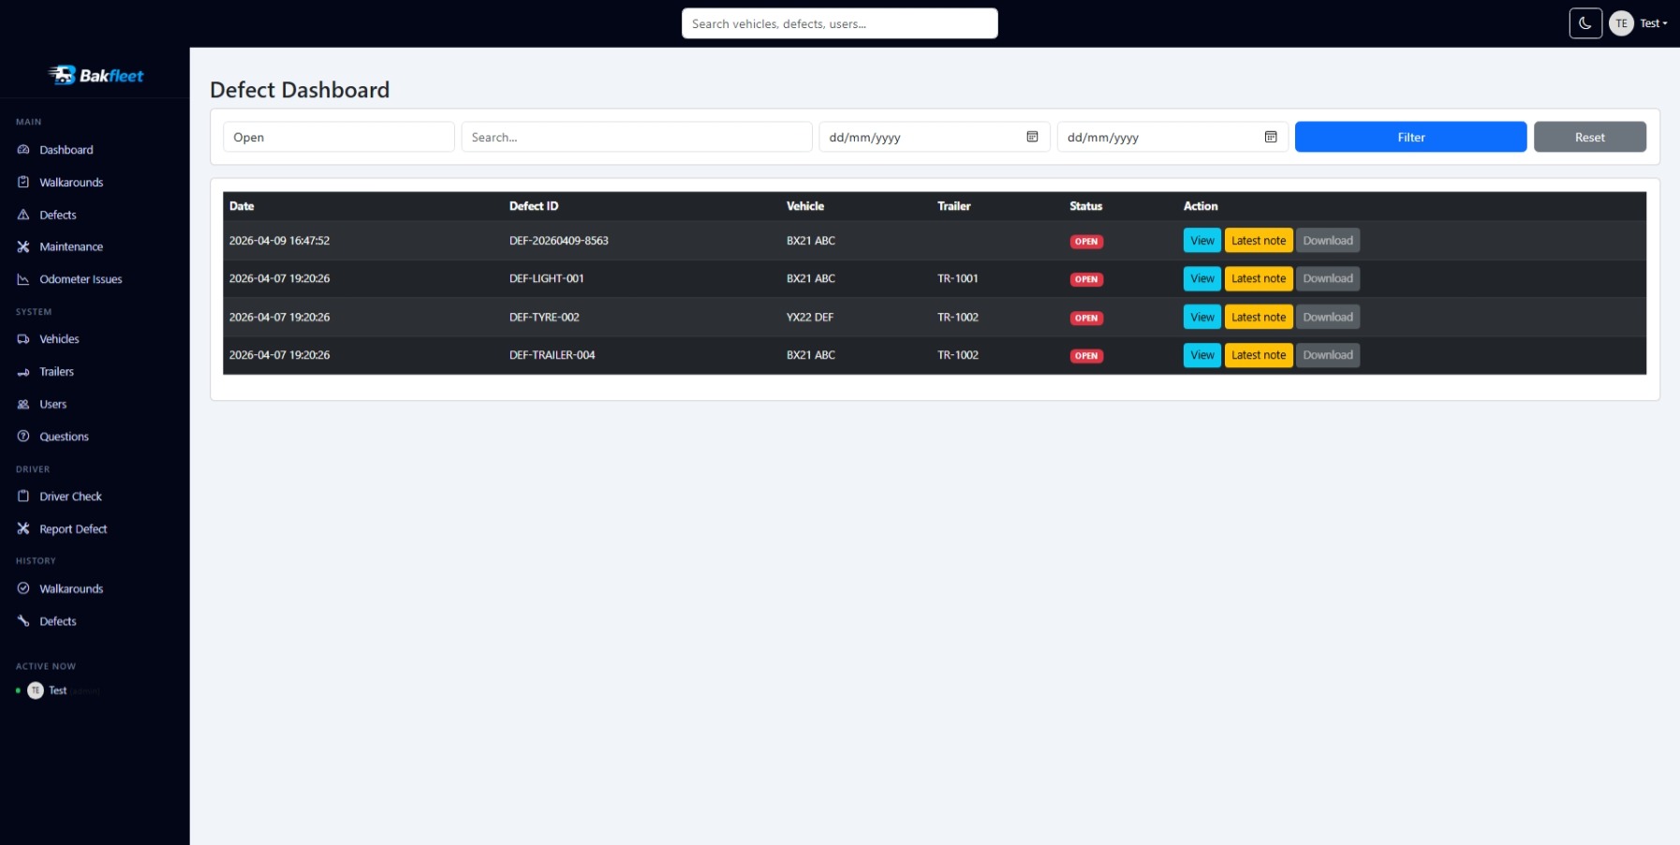View defect DEF-LIGHT-001 details
Screen dimensions: 1680x845
tap(1201, 278)
